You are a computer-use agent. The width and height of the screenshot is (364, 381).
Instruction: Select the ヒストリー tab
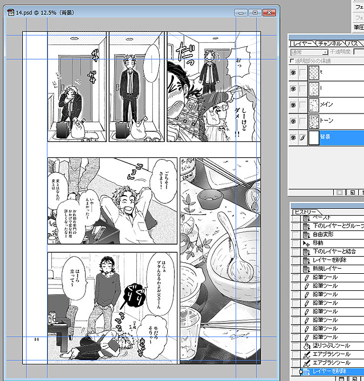point(306,212)
